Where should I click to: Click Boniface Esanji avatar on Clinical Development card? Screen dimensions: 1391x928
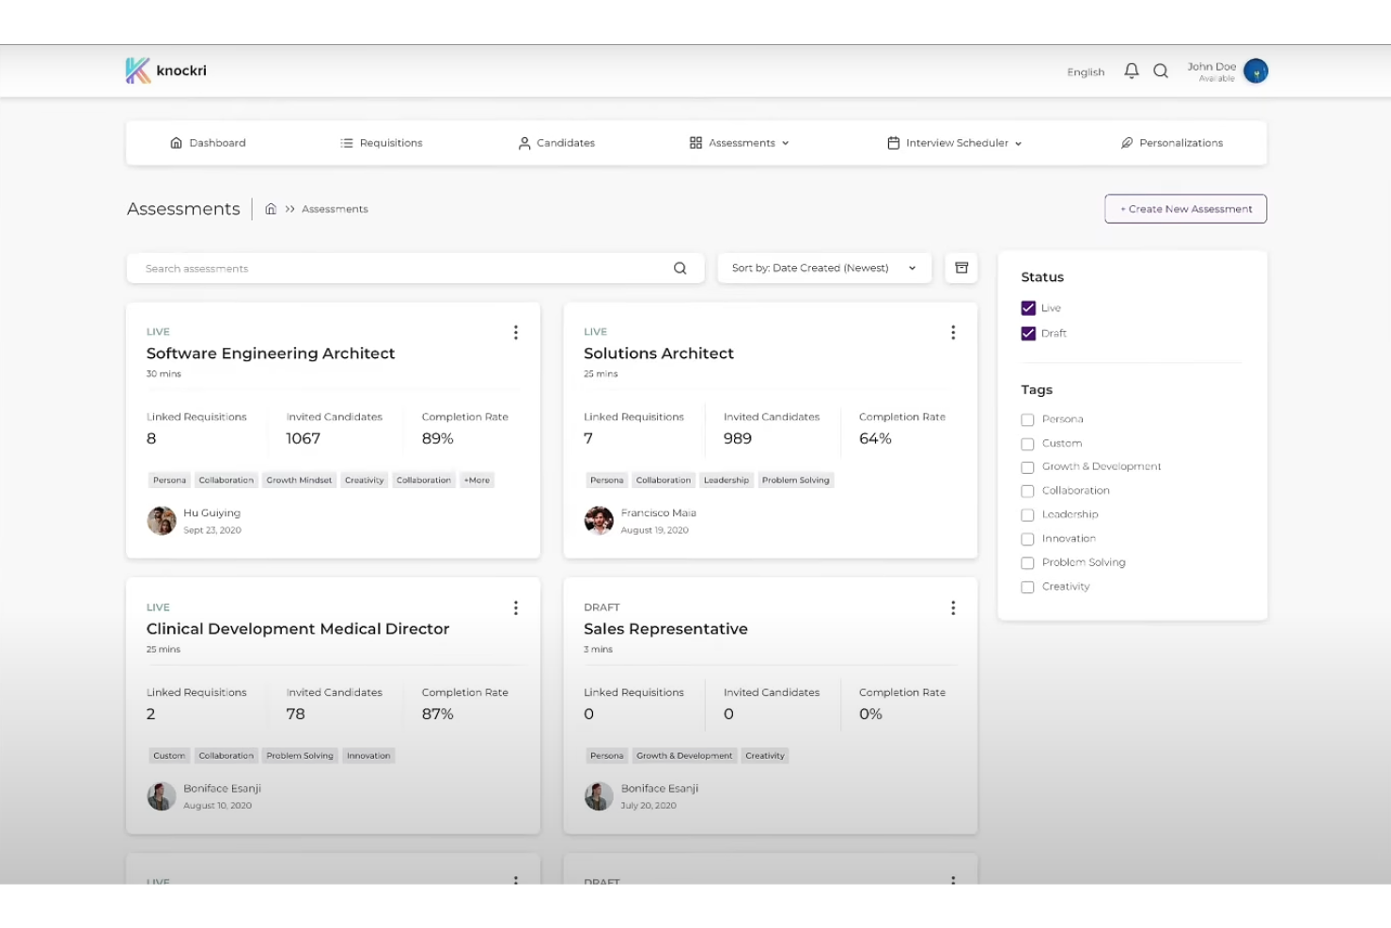coord(162,795)
